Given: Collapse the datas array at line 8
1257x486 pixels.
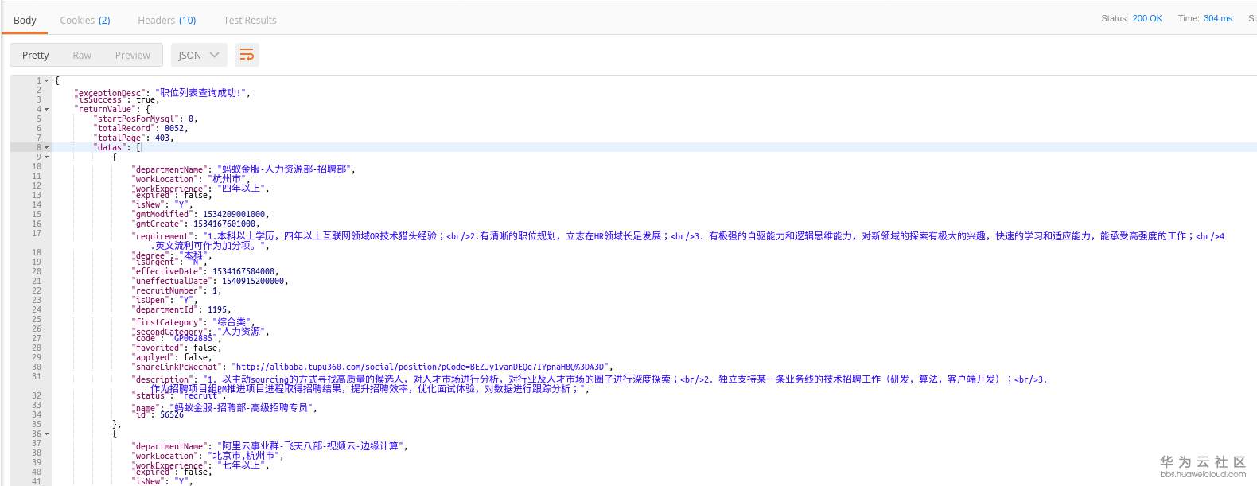Looking at the screenshot, I should coord(47,147).
